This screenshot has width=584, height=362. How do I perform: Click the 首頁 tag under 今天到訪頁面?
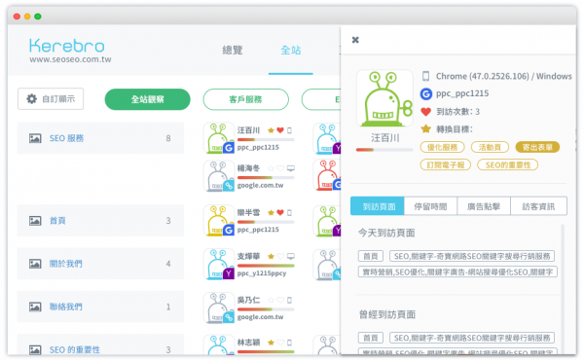coord(371,256)
